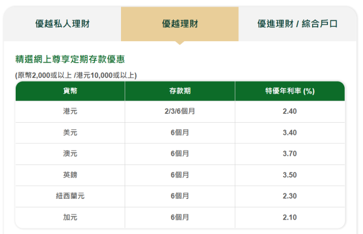Click the 貨幣 column header
The image size is (363, 234).
[x=70, y=91]
